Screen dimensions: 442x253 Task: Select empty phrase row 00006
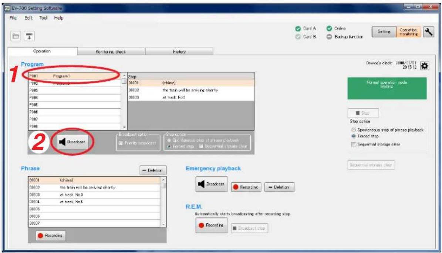[94, 216]
